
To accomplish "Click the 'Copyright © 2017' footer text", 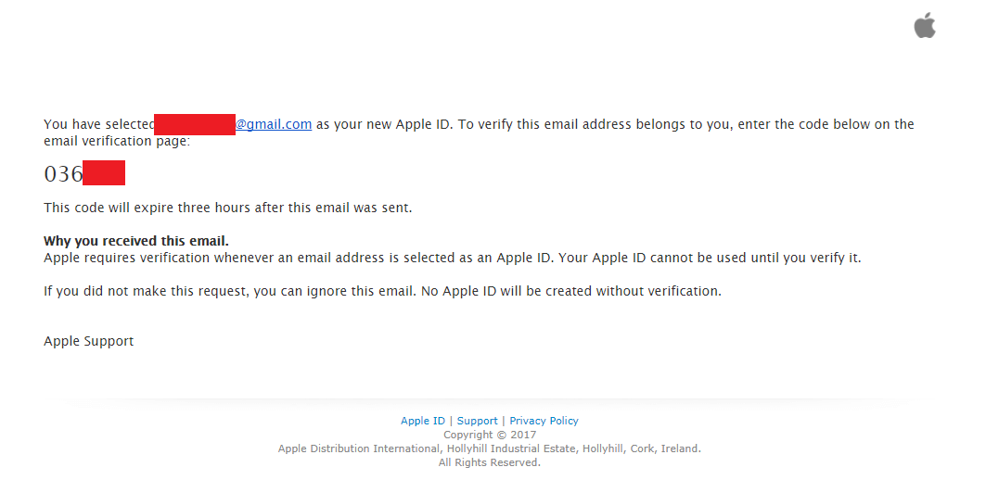I will point(490,435).
